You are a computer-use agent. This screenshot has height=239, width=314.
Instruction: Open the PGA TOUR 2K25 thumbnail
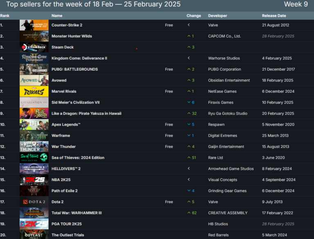(x=34, y=224)
